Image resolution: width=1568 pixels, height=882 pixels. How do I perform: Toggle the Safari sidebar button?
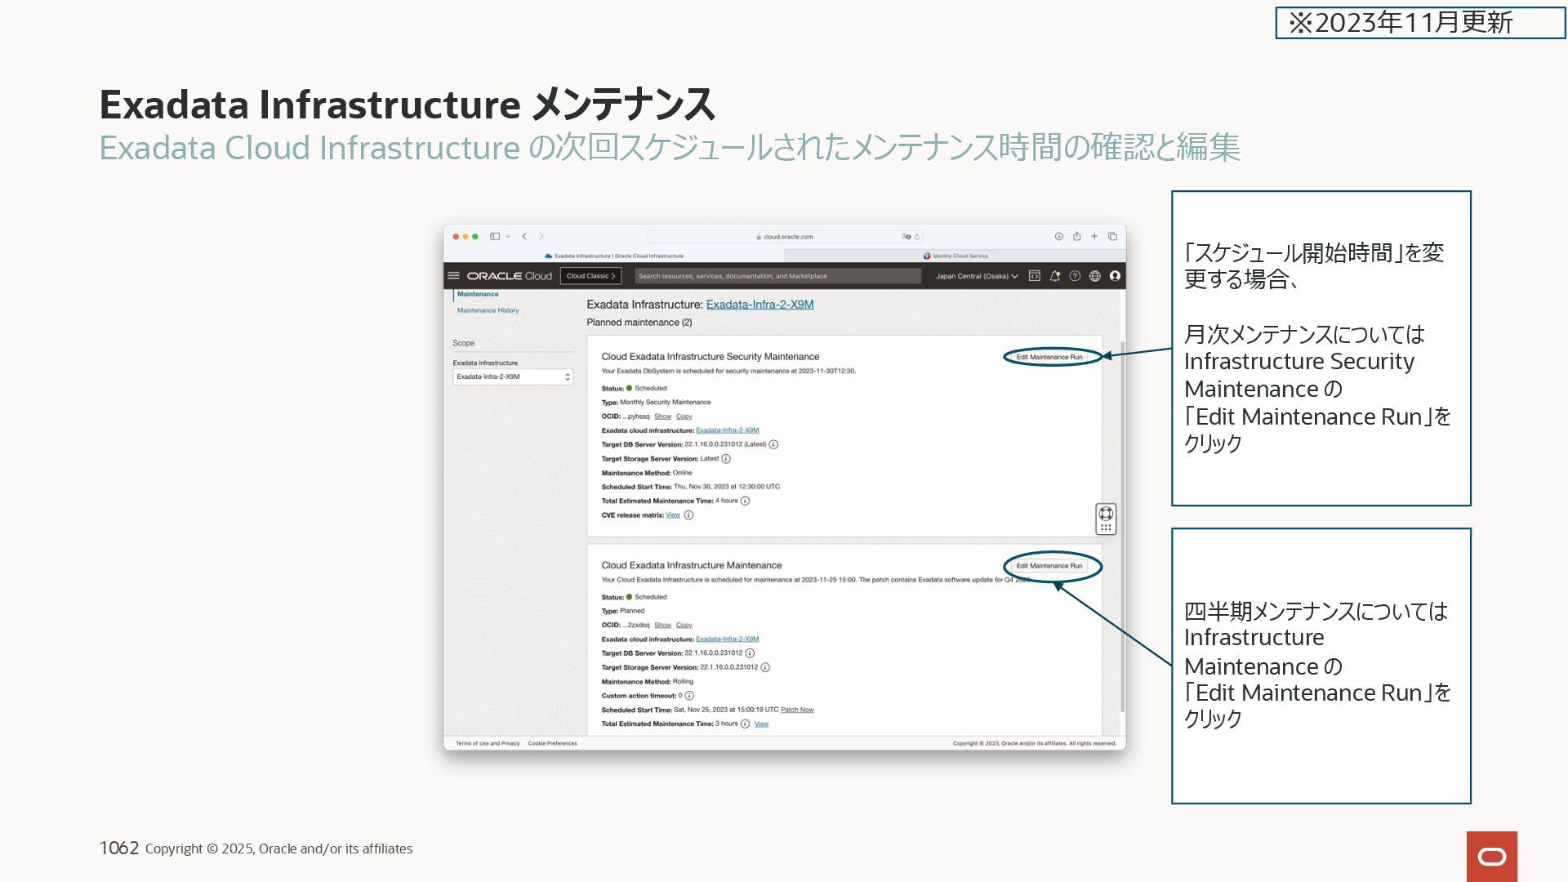495,237
